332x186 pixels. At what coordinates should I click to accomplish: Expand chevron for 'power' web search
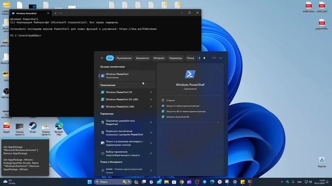[x=151, y=171]
